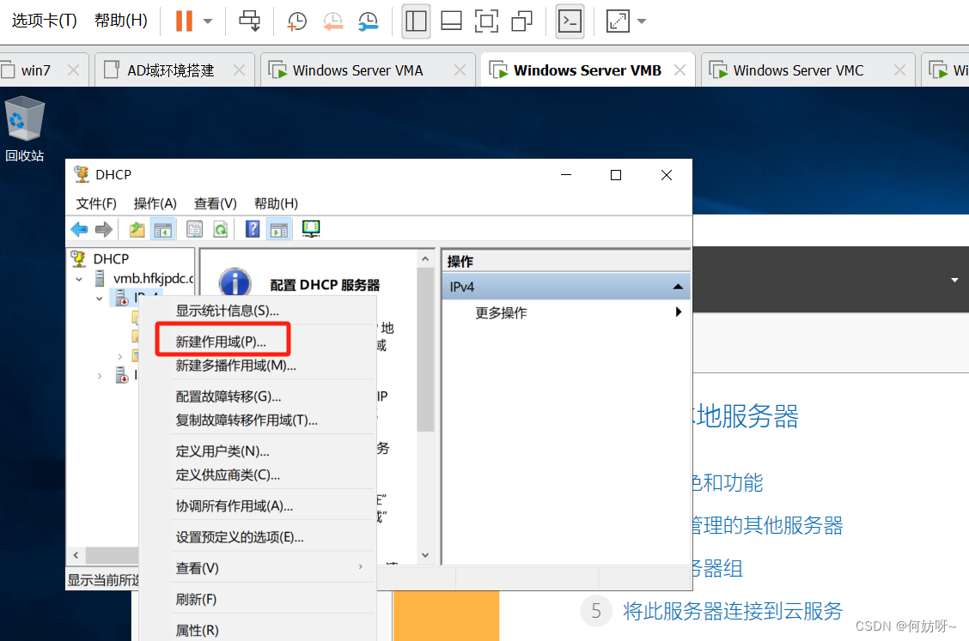This screenshot has height=641, width=969.
Task: Click the scroll up arrow in details pane
Action: pos(425,259)
